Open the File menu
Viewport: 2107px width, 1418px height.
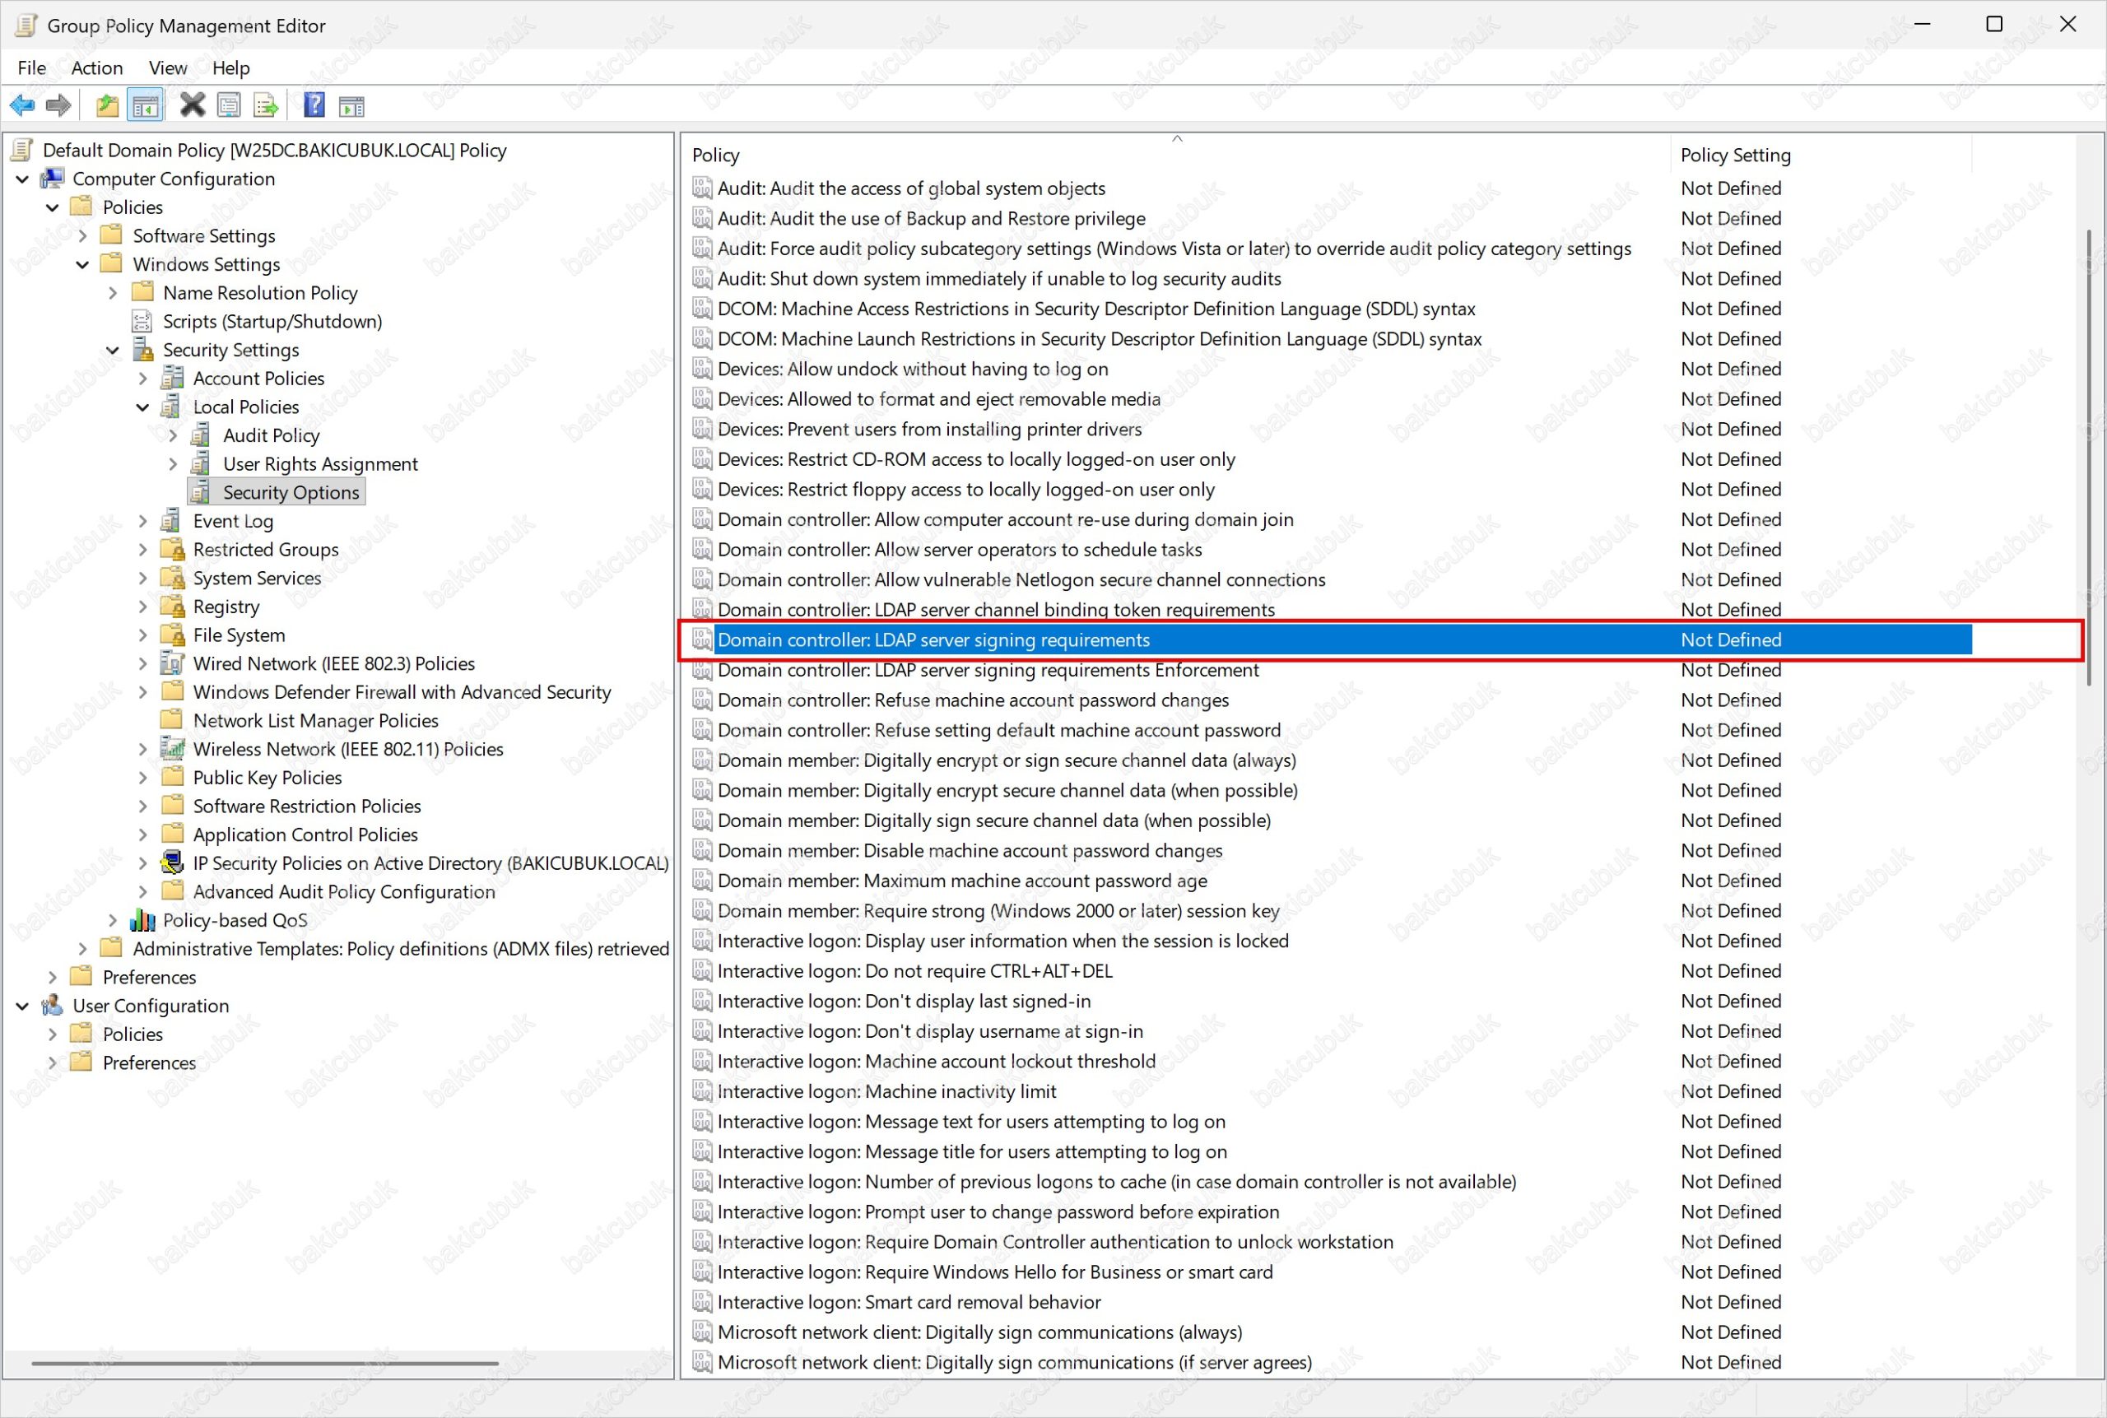pos(31,67)
